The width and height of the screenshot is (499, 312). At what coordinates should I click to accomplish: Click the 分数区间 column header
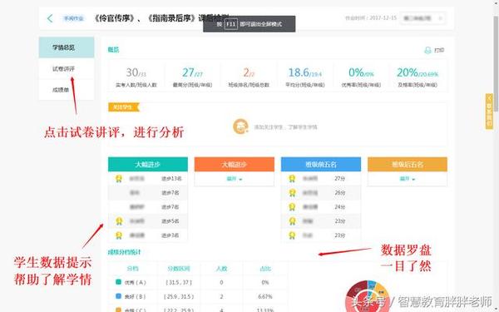179,269
